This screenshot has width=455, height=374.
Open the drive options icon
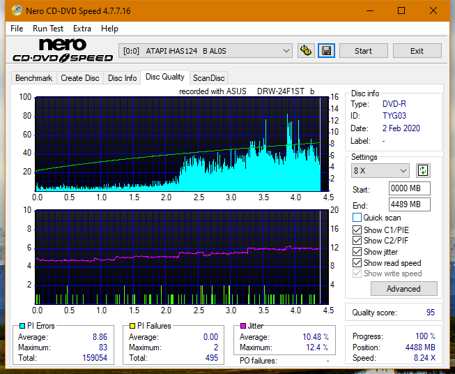306,51
